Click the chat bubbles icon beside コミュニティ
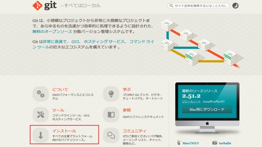This screenshot has width=262, height=147. (111, 135)
